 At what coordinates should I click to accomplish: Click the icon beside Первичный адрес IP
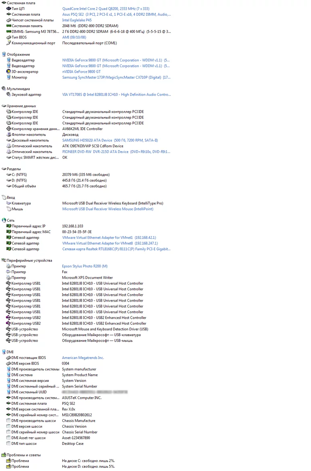pos(9,226)
